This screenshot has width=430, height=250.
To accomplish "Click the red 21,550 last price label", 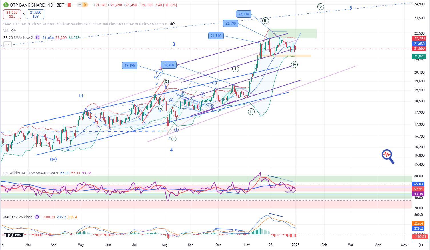I will point(419,49).
